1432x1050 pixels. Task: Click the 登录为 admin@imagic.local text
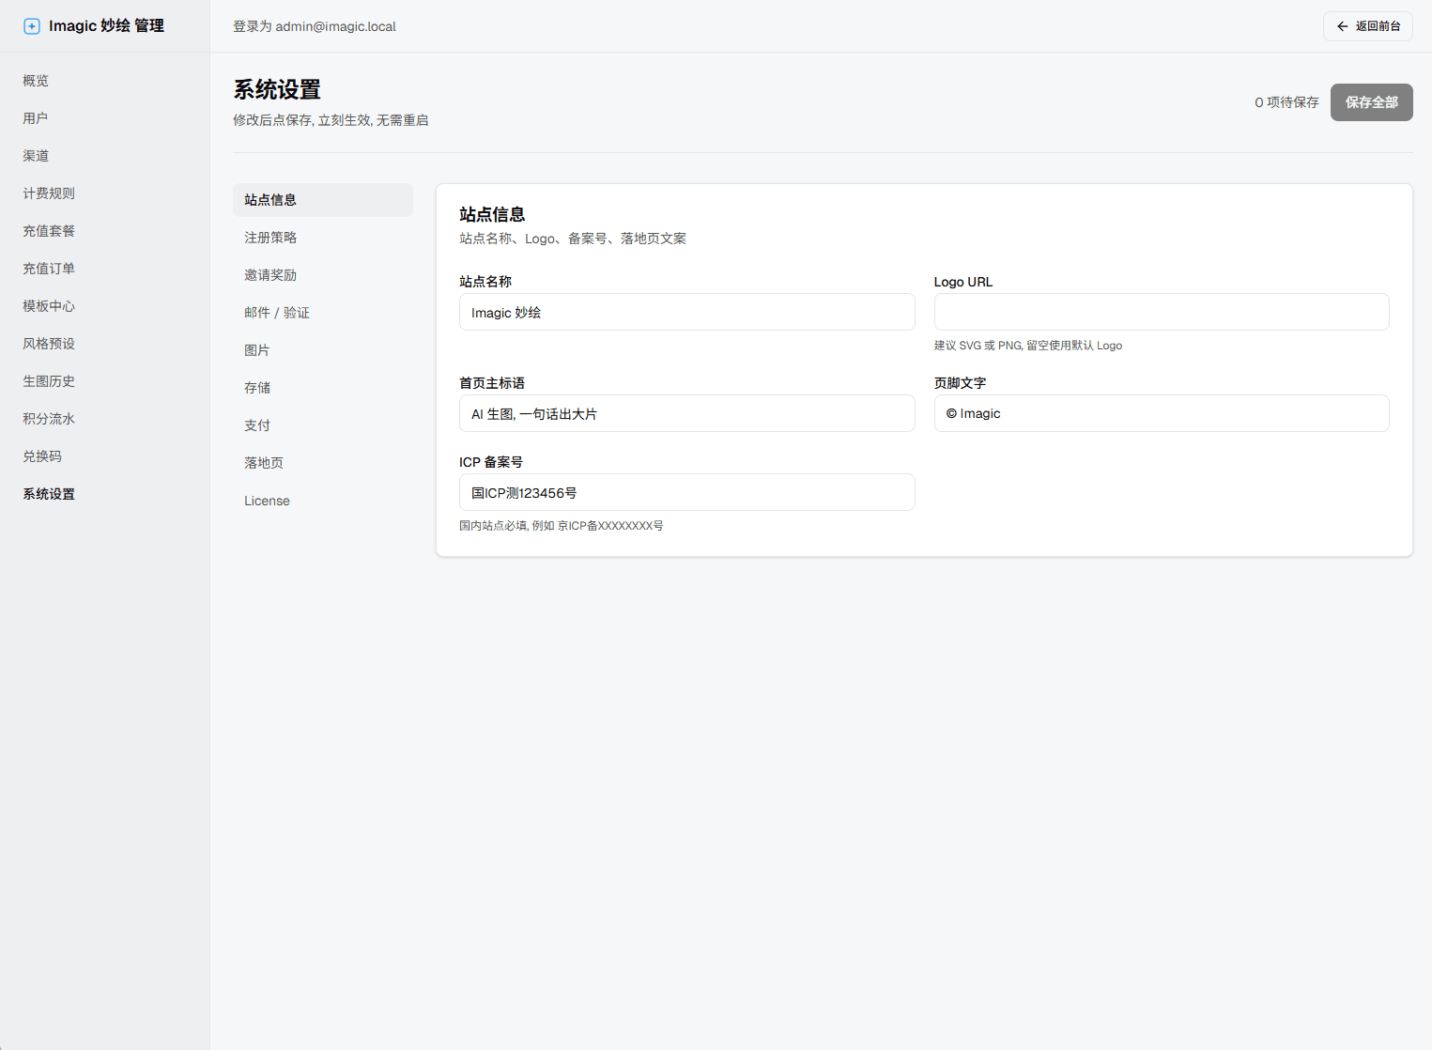pos(315,26)
